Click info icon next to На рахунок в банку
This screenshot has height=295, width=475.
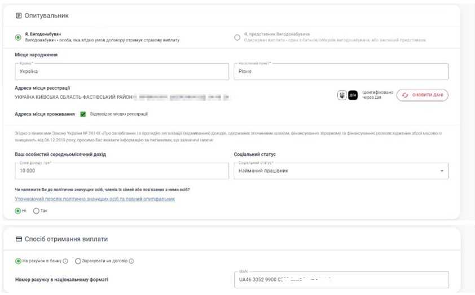coord(65,261)
